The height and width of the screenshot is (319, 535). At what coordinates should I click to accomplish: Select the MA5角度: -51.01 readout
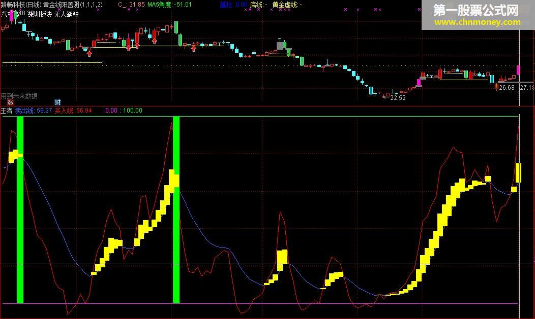pyautogui.click(x=169, y=5)
